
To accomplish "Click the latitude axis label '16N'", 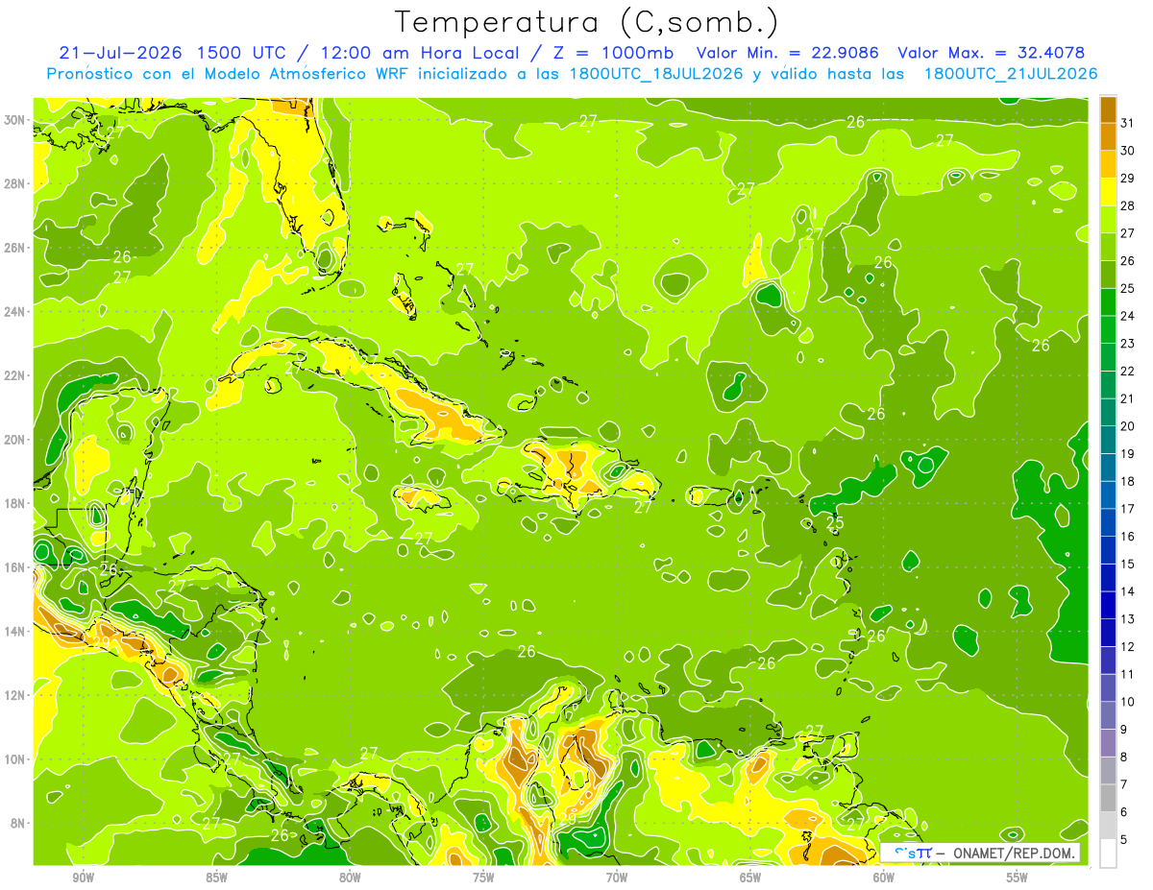I will 15,567.
